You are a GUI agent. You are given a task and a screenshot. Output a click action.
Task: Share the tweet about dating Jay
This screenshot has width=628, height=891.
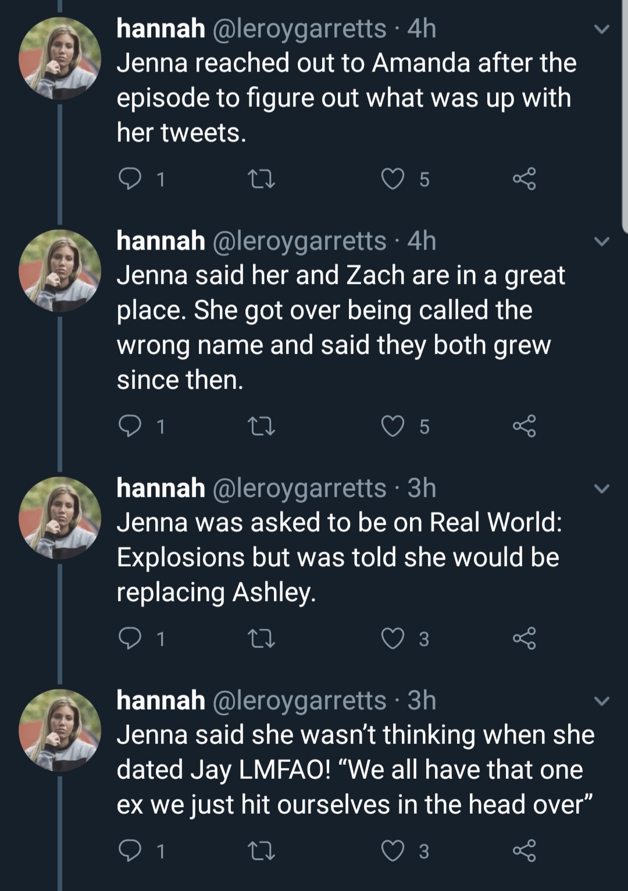(524, 851)
